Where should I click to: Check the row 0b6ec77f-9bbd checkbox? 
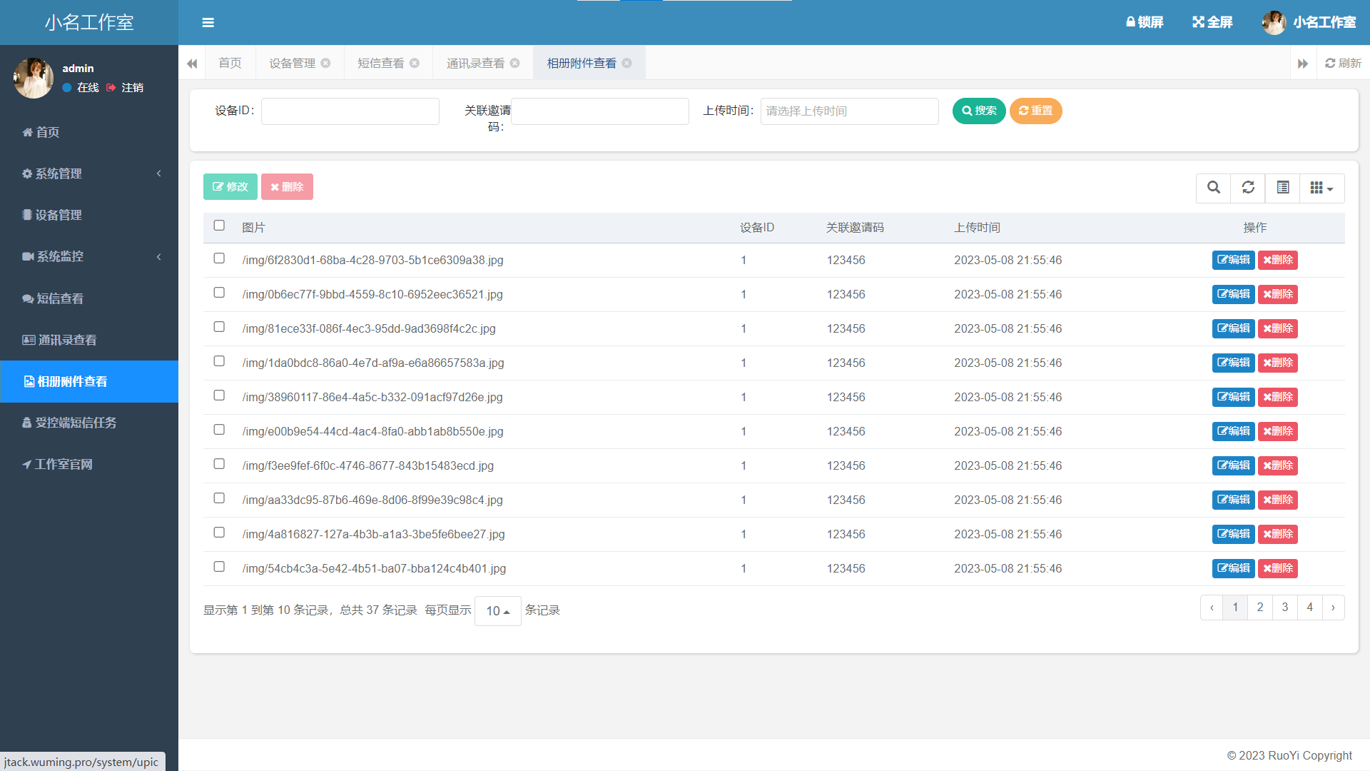click(x=219, y=293)
